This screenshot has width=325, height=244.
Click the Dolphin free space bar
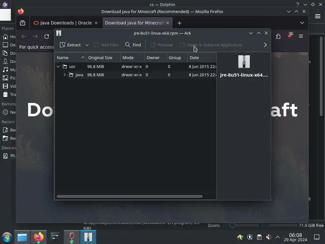(x=279, y=225)
